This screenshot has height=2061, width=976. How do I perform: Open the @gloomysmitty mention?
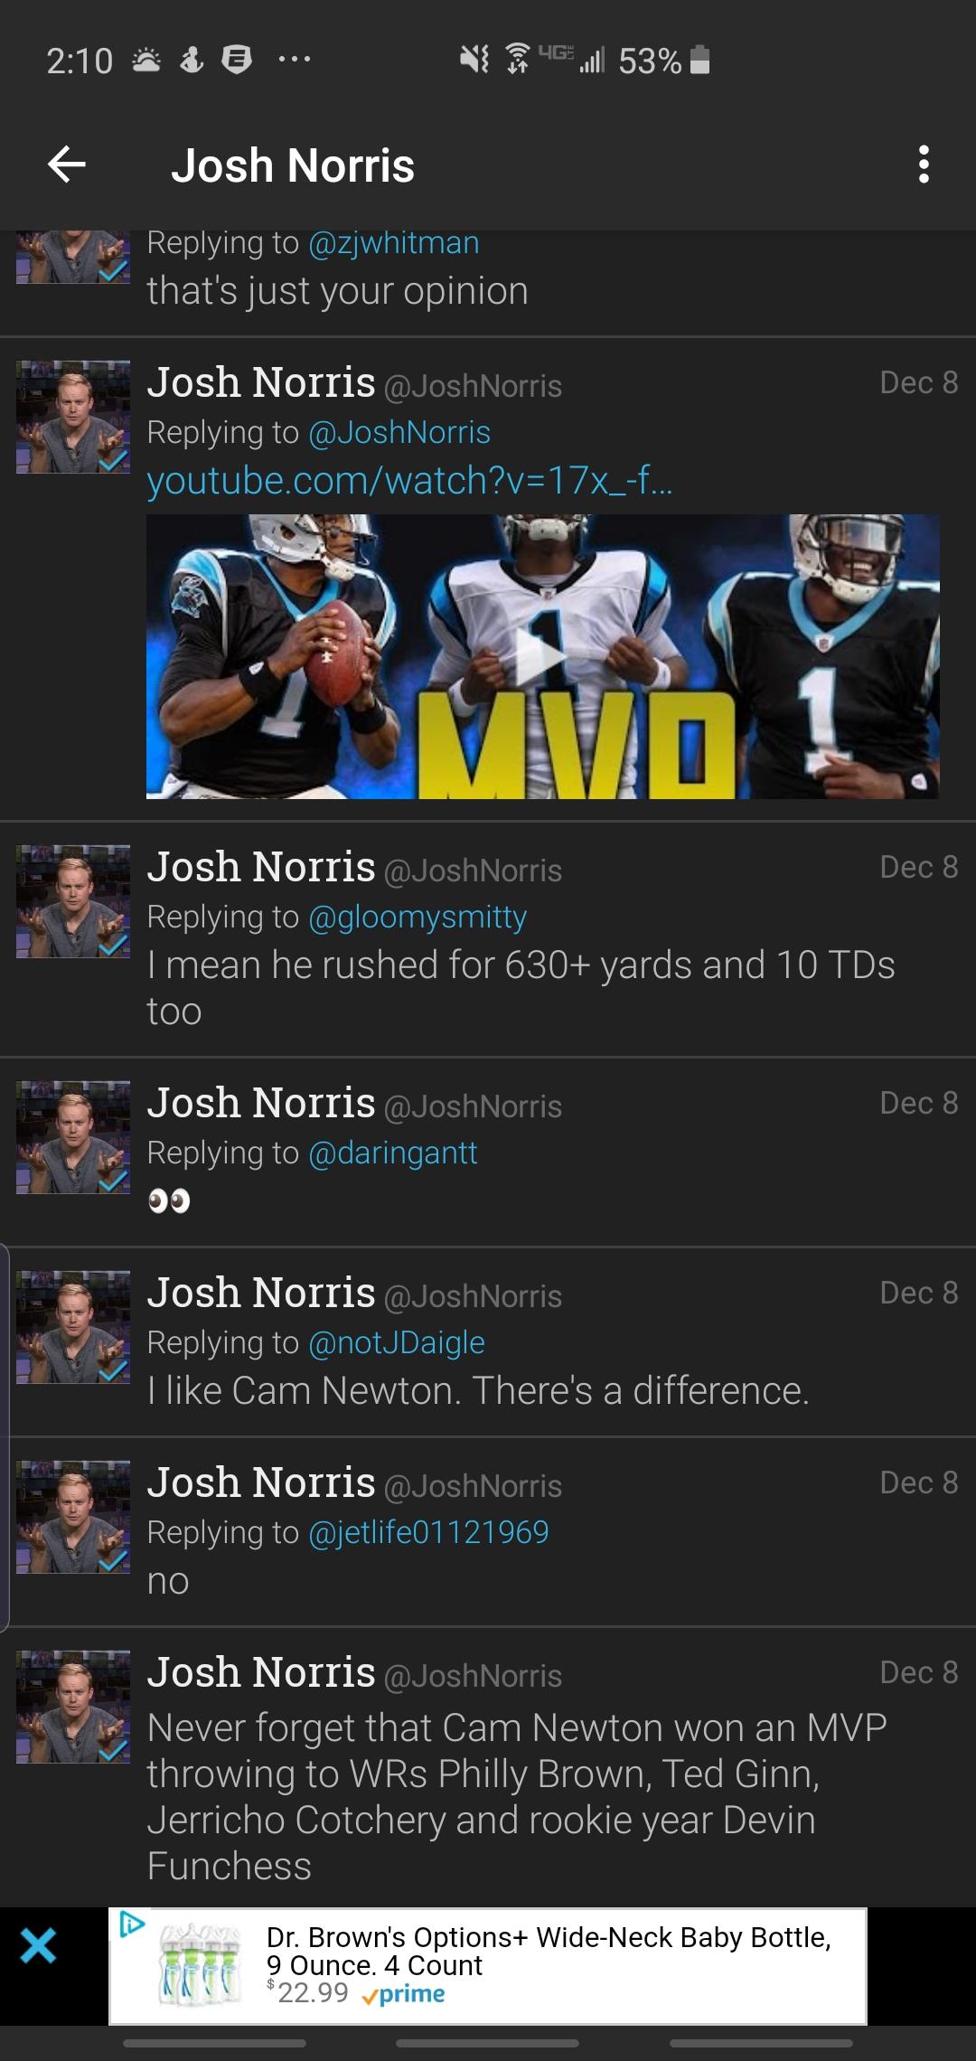coord(418,917)
